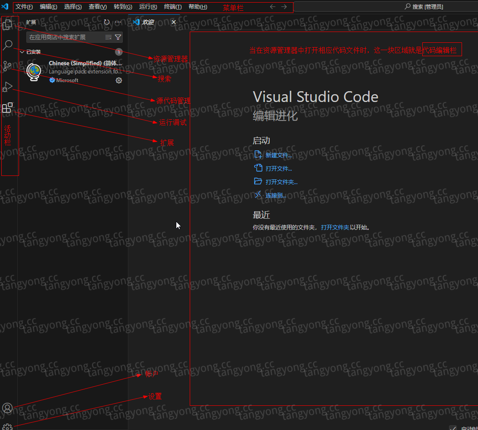Click the remote connect icon under 启动

258,194
